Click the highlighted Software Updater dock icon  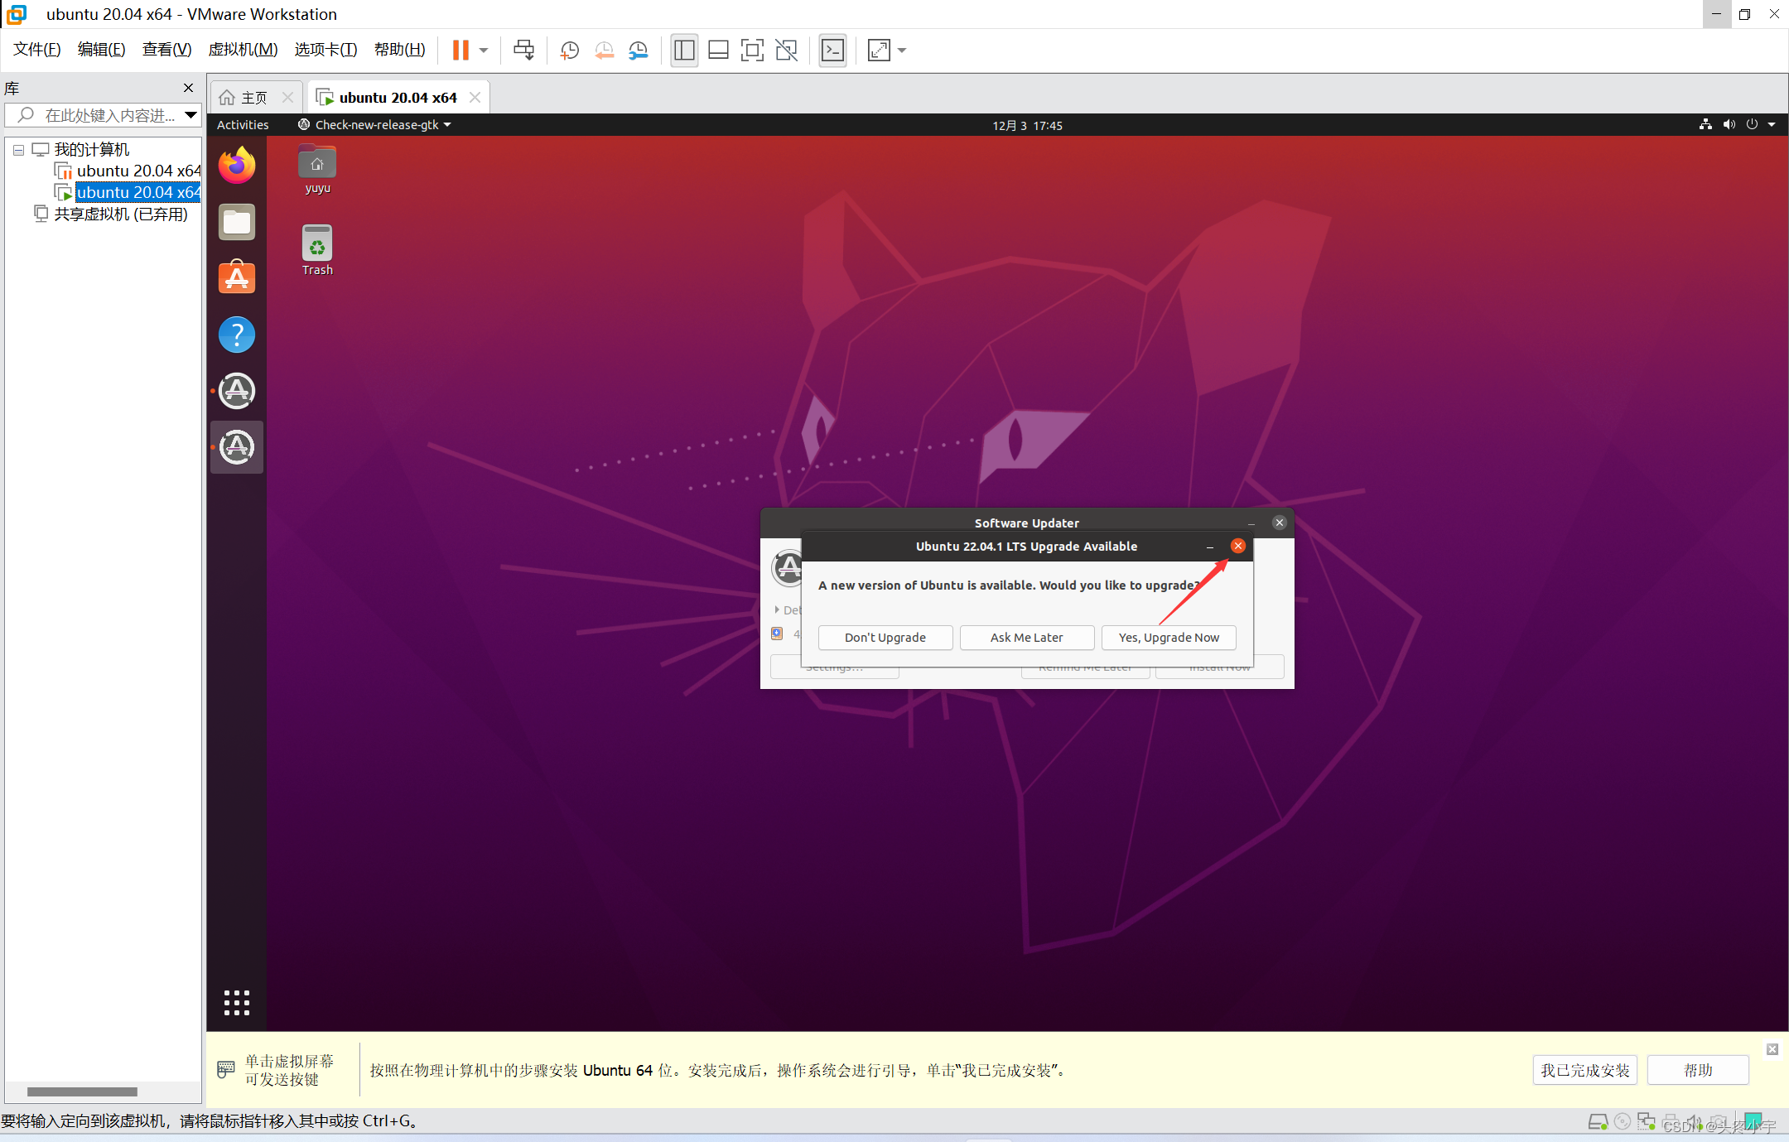tap(237, 447)
